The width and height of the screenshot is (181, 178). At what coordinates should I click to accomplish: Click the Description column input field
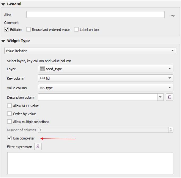[x=98, y=97]
